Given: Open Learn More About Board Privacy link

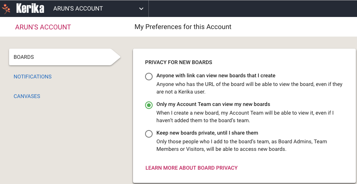Looking at the screenshot, I should pyautogui.click(x=192, y=168).
